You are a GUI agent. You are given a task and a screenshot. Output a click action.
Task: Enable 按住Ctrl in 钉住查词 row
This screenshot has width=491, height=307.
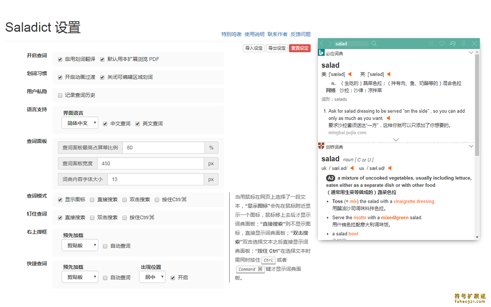pyautogui.click(x=125, y=218)
